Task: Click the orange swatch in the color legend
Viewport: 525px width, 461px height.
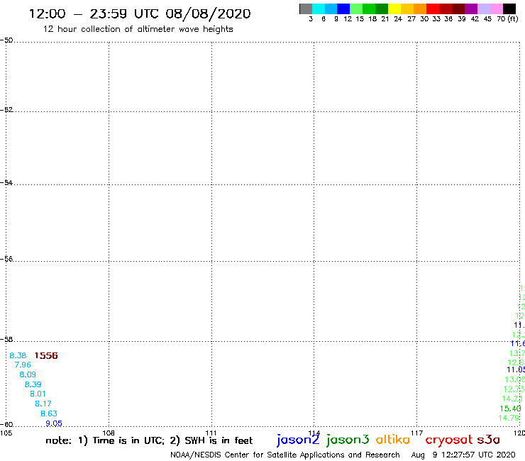Action: click(x=420, y=9)
